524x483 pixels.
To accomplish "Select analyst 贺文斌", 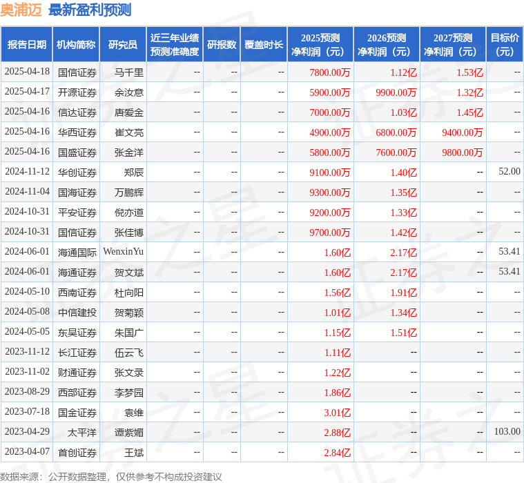I will coord(129,273).
